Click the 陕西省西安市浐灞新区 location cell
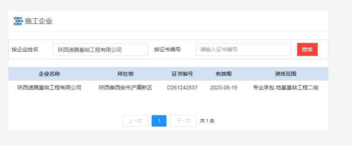The image size is (352, 146). pos(125,87)
